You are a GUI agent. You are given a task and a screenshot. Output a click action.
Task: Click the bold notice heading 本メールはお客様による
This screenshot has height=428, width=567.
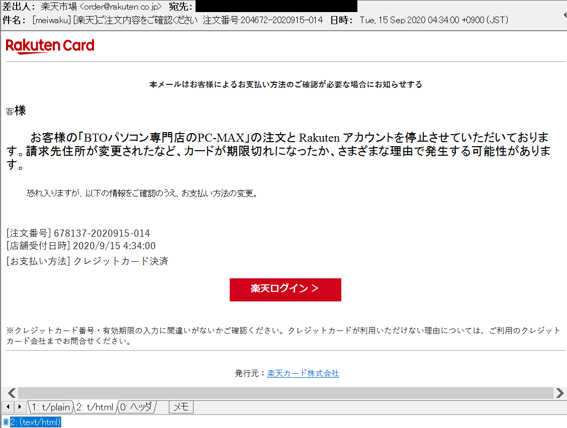pos(286,84)
